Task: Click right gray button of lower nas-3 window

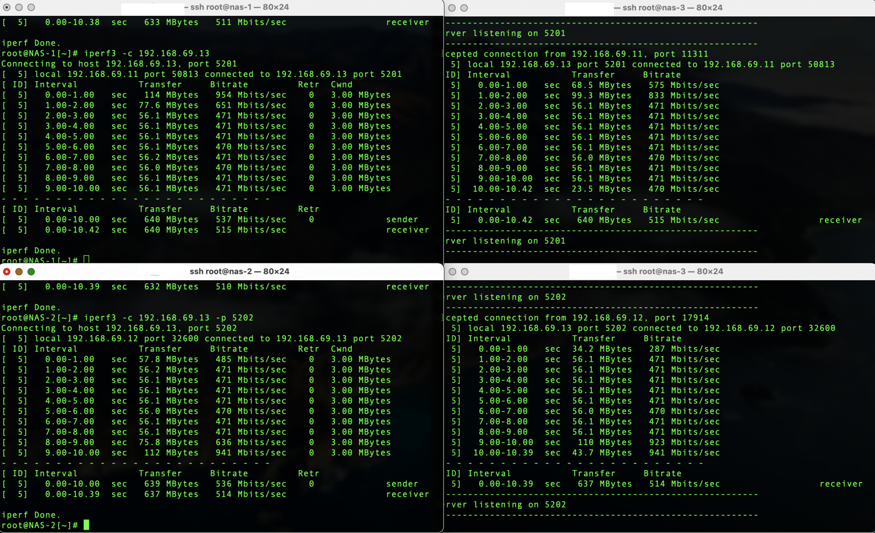Action: pos(464,272)
